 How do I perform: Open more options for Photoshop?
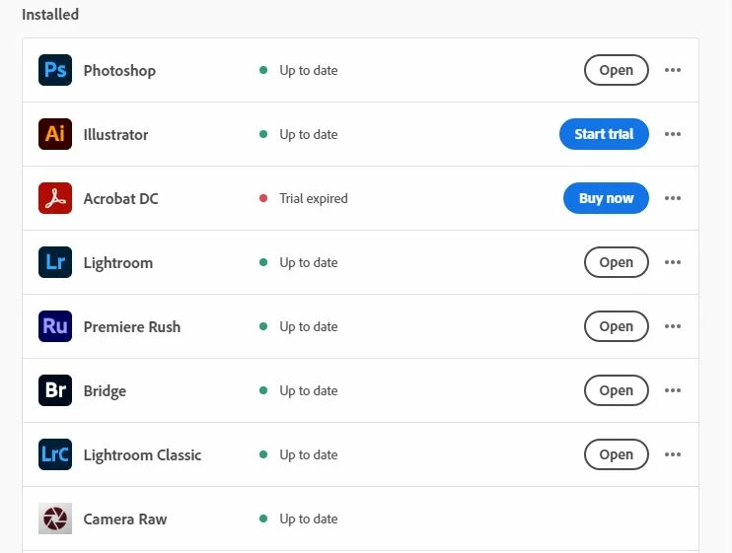[x=673, y=70]
